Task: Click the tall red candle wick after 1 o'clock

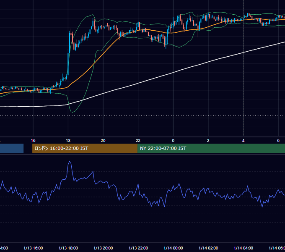Action: click(198, 26)
